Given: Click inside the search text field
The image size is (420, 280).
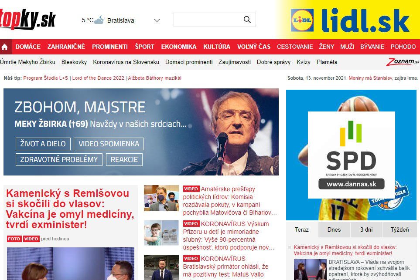Looking at the screenshot, I should 208,20.
